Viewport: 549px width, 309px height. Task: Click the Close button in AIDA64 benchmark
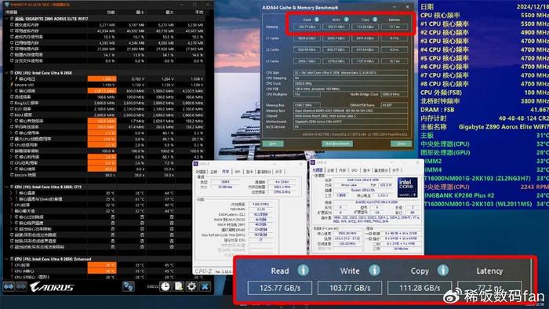point(401,144)
